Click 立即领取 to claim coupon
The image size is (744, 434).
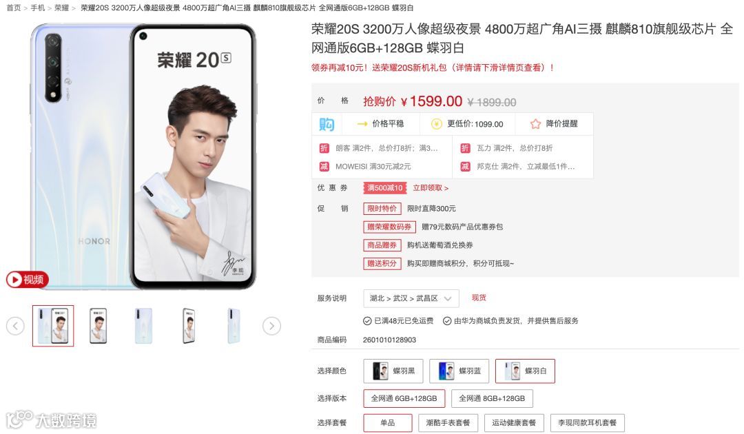tap(431, 188)
